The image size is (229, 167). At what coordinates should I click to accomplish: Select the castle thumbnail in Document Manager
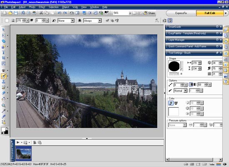[24, 154]
